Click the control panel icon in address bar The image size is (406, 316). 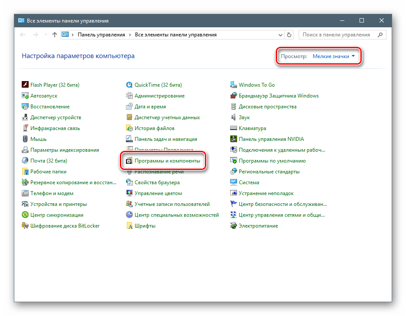pos(65,35)
